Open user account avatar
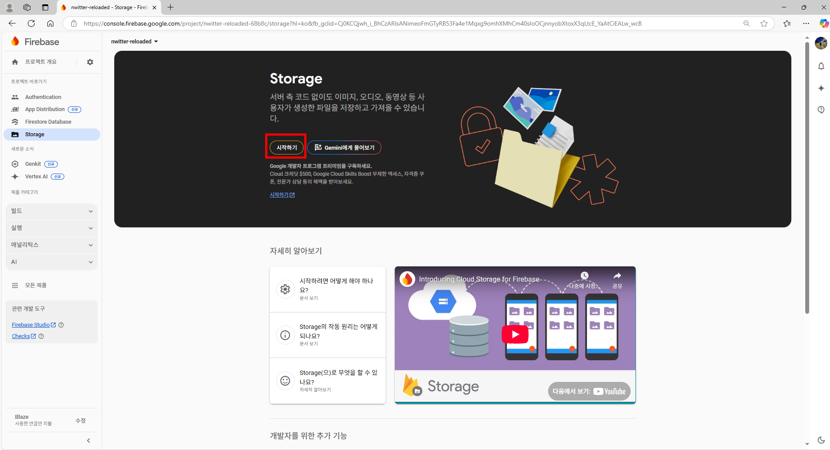The image size is (830, 450). 821,43
